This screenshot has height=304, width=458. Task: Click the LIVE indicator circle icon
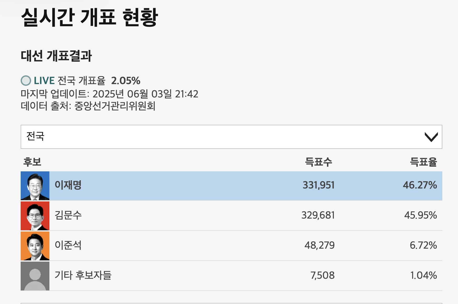pos(26,81)
